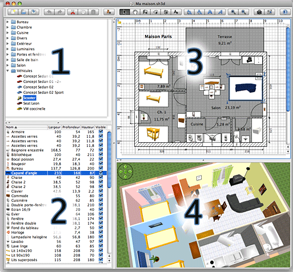The height and width of the screenshot is (272, 293).
Task: Toggle Visible checkbox for Baignoire encastrée
Action: tap(101, 150)
